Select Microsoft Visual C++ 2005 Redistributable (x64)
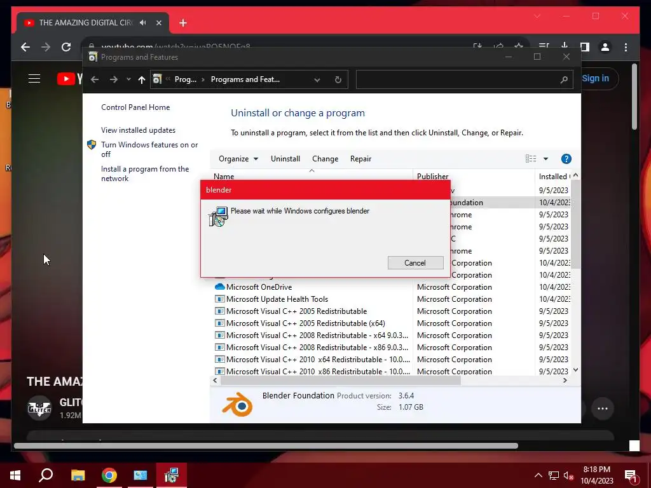The width and height of the screenshot is (651, 488). (x=306, y=323)
